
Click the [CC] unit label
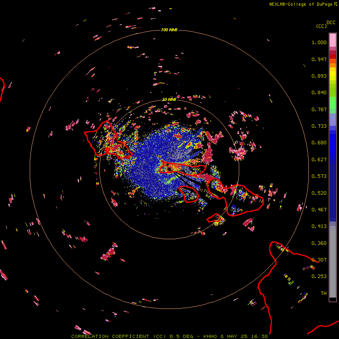click(x=321, y=26)
